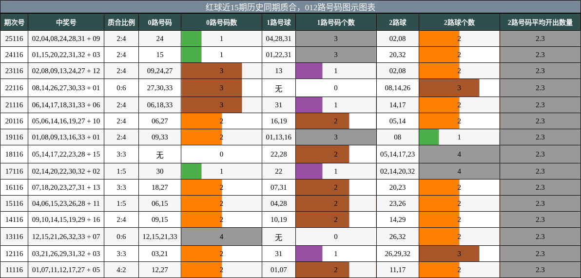Click 1路号球 cell 01,13,16
Image resolution: width=581 pixels, height=278 pixels.
279,137
